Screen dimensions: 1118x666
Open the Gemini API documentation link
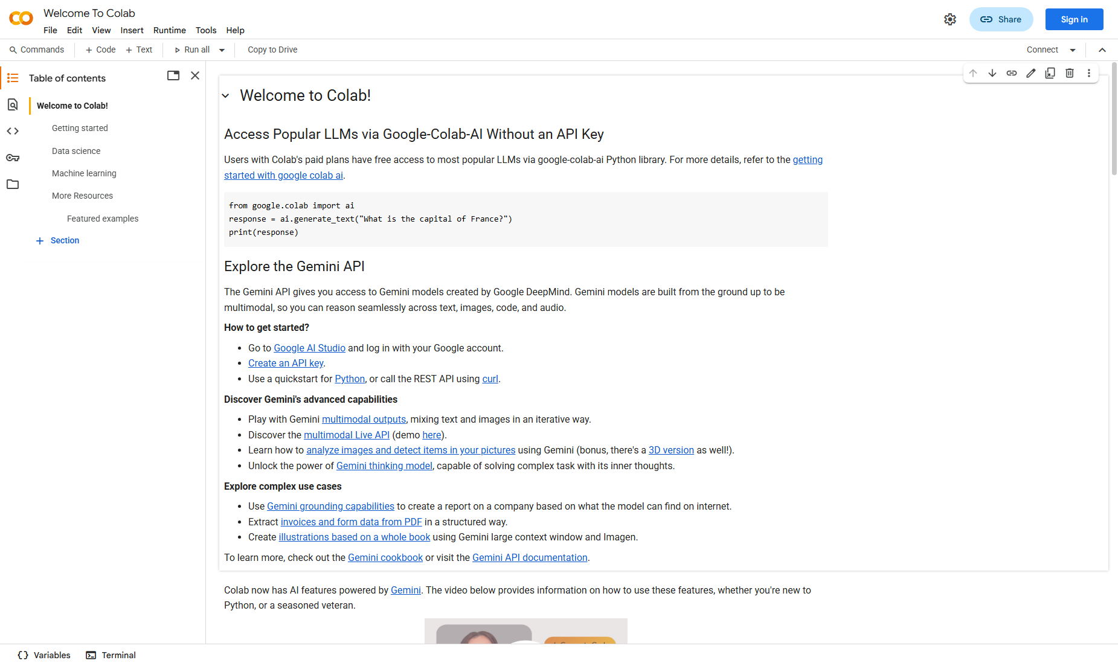click(530, 557)
